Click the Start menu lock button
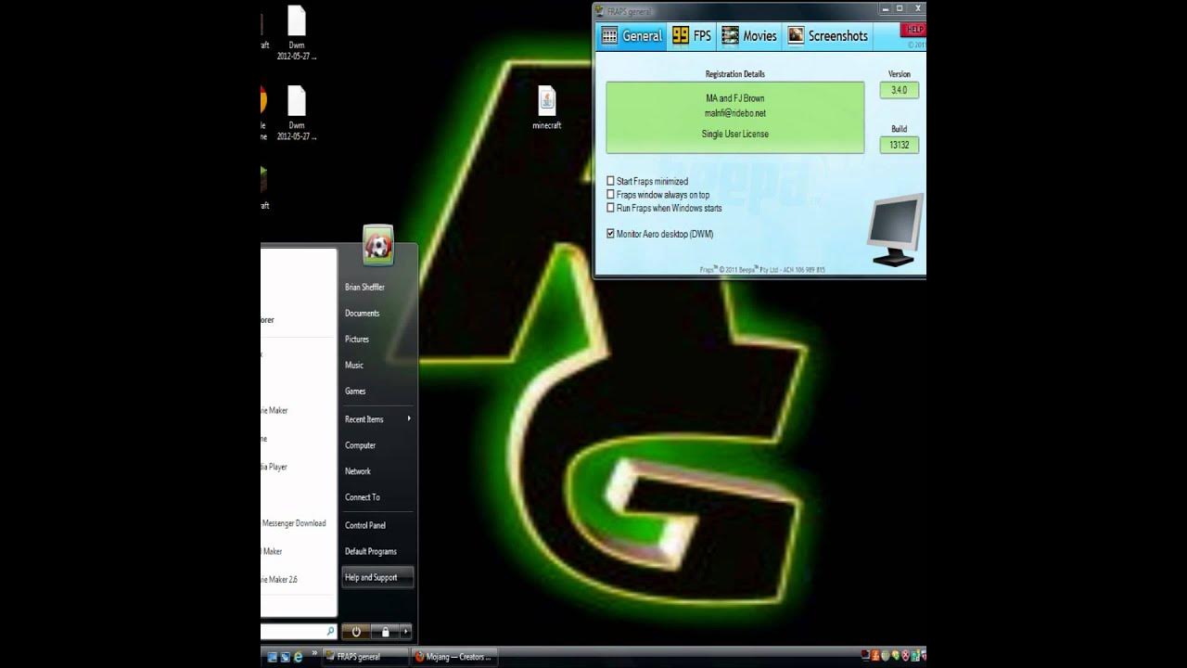Screen dimensions: 1187x668 pos(385,632)
